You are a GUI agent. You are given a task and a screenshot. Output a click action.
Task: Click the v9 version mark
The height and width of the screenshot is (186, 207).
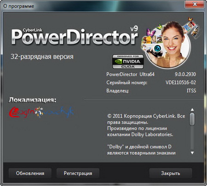click(x=134, y=28)
